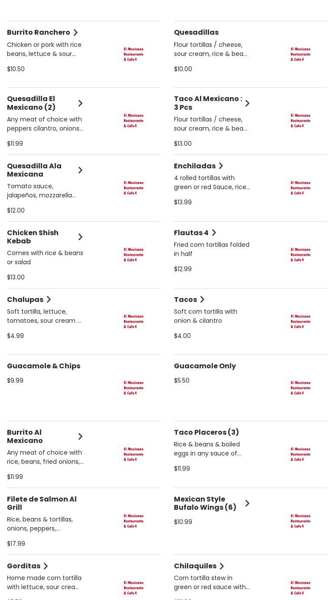
Task: Click the Chilaquiles chevron arrow
Action: [x=222, y=566]
